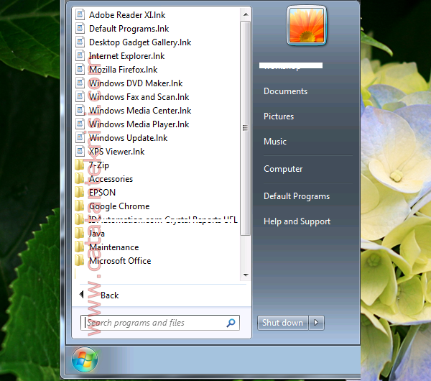Image resolution: width=431 pixels, height=381 pixels.
Task: Expand the Maintenance folder label
Action: click(113, 247)
